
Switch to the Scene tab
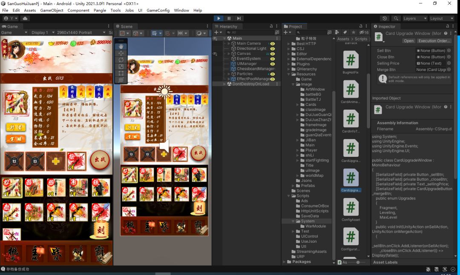tap(126, 26)
